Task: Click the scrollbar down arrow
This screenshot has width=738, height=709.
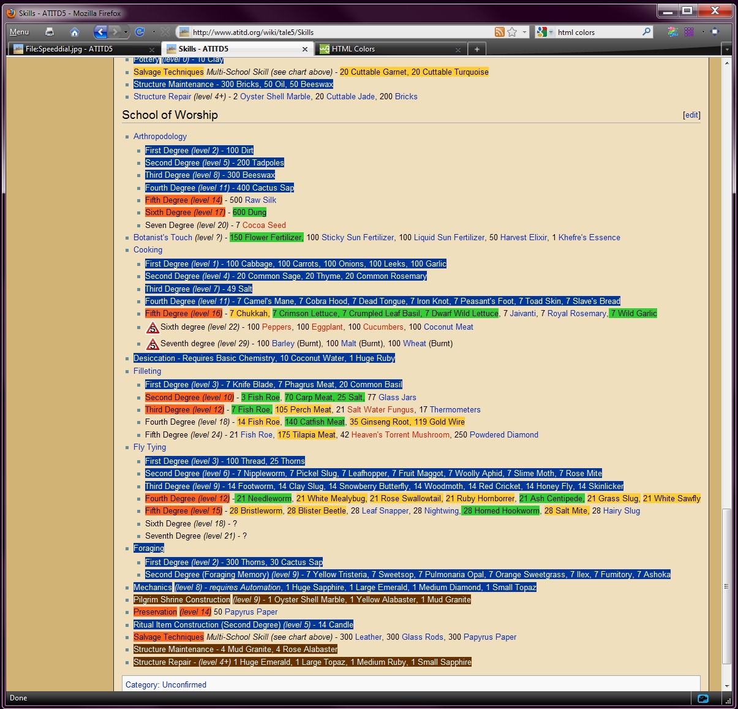Action: coord(727,686)
